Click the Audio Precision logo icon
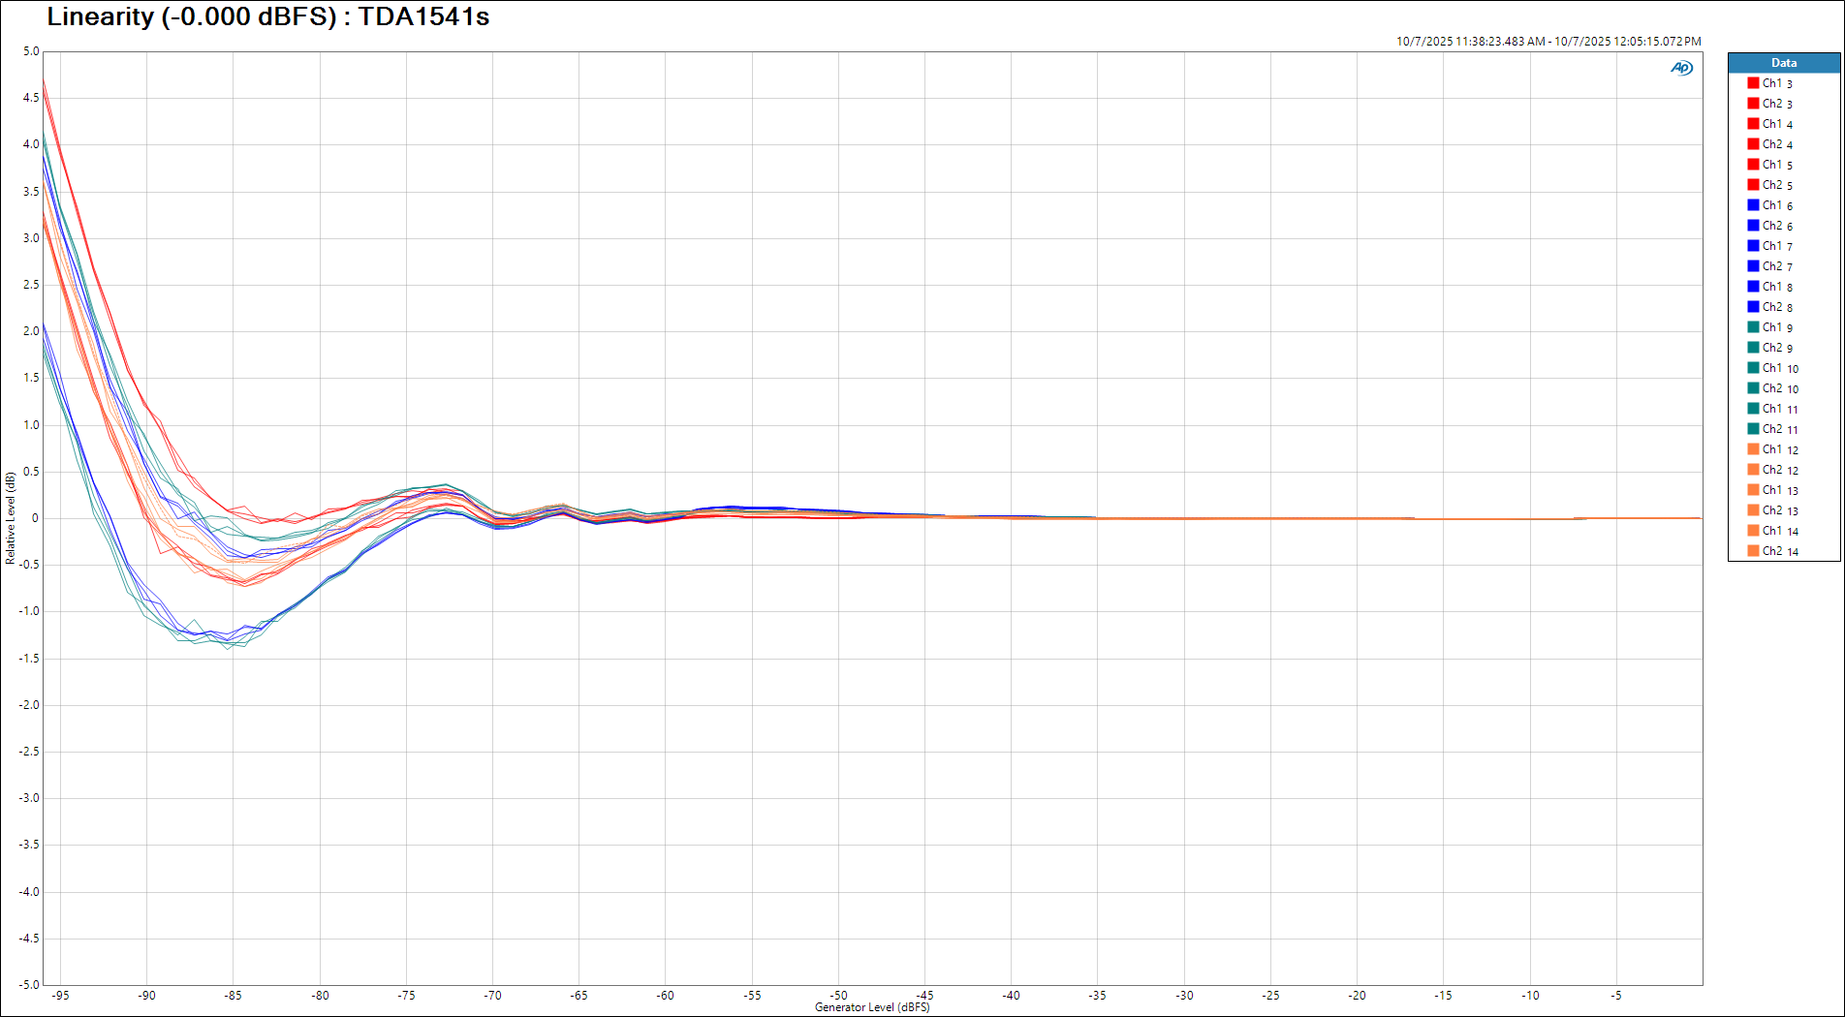1845x1017 pixels. pos(1681,68)
